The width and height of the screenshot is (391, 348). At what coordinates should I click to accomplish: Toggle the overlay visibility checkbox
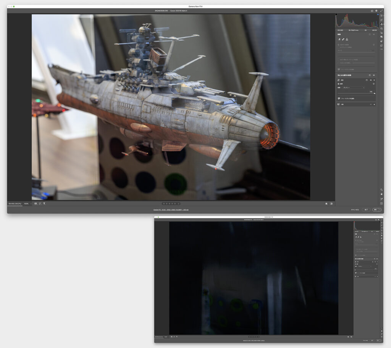pos(338,59)
